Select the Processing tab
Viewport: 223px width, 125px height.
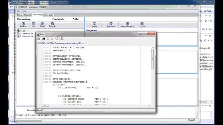click(37, 15)
